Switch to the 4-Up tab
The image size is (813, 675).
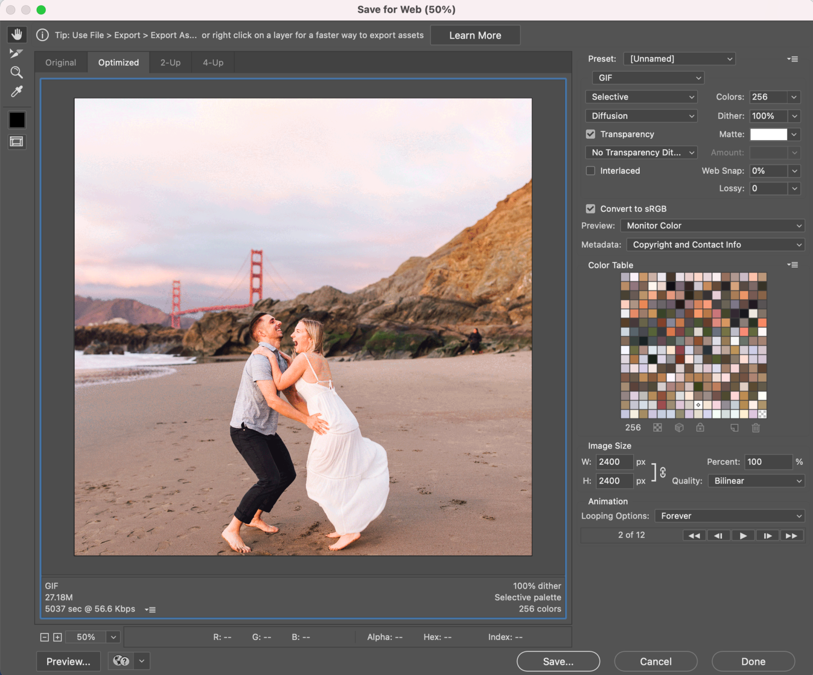pos(212,62)
